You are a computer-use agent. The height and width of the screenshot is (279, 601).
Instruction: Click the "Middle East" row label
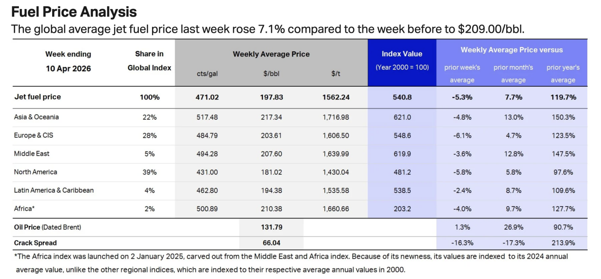pyautogui.click(x=32, y=153)
